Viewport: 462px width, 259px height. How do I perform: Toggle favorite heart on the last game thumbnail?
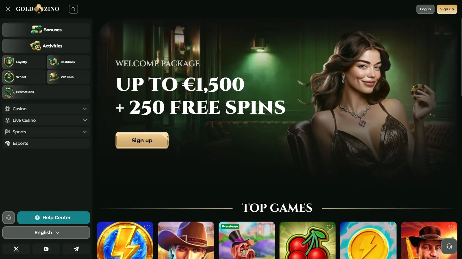452,227
